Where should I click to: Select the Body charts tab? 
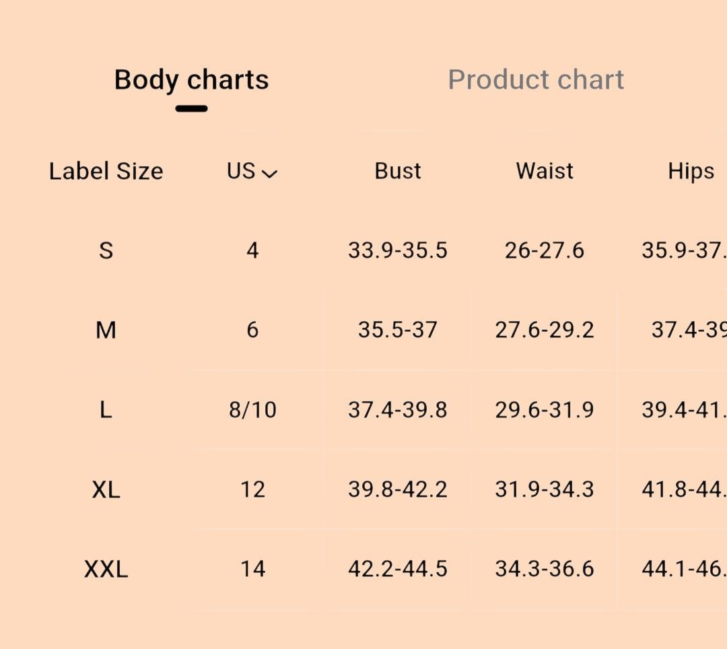(191, 79)
